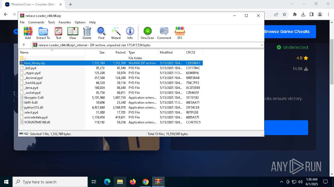Expand the archive path dropdown
This screenshot has width=334, height=187.
pos(262,45)
